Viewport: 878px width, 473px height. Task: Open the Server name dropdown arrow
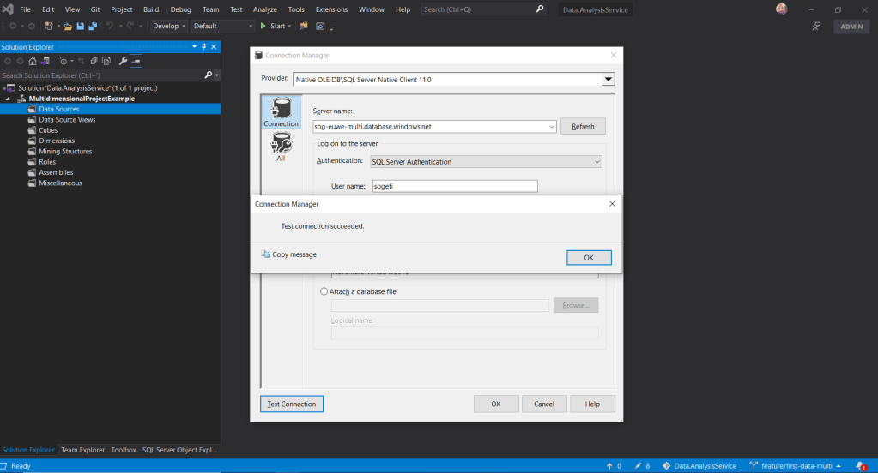(551, 127)
